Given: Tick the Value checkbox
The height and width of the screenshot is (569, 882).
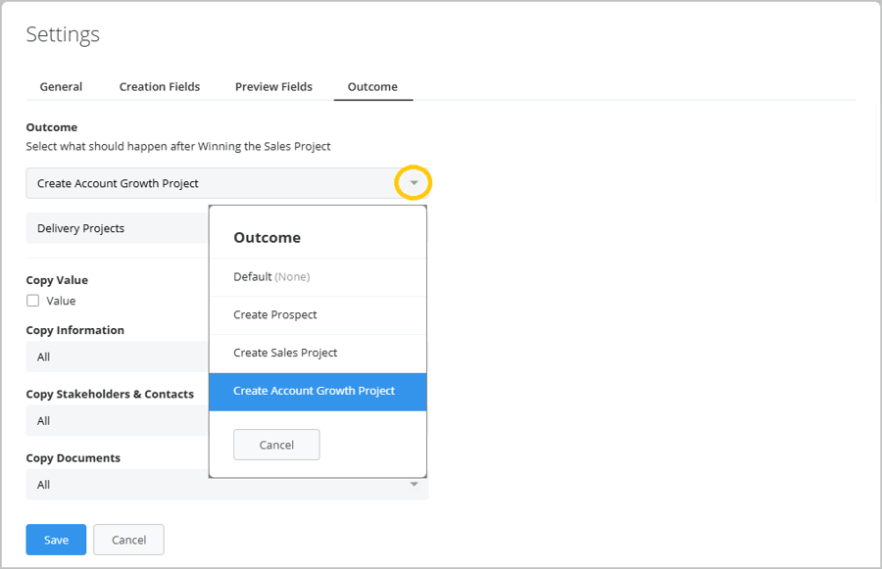Looking at the screenshot, I should coord(33,301).
